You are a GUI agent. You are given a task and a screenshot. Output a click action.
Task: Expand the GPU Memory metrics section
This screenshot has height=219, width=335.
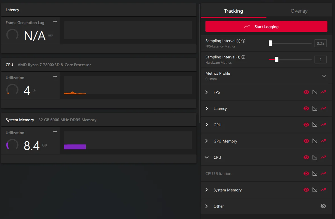click(207, 141)
